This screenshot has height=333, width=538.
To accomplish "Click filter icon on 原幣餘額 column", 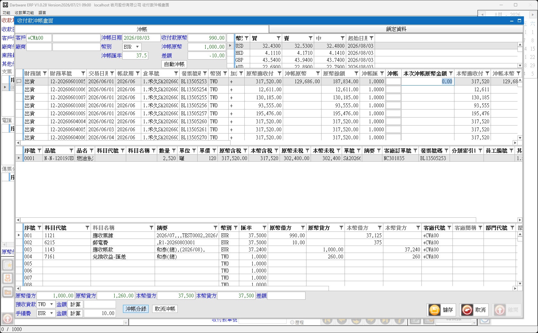I will [x=356, y=73].
